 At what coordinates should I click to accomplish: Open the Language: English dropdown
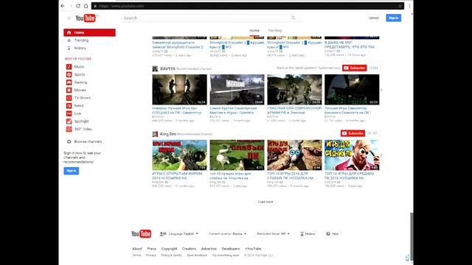click(x=178, y=234)
